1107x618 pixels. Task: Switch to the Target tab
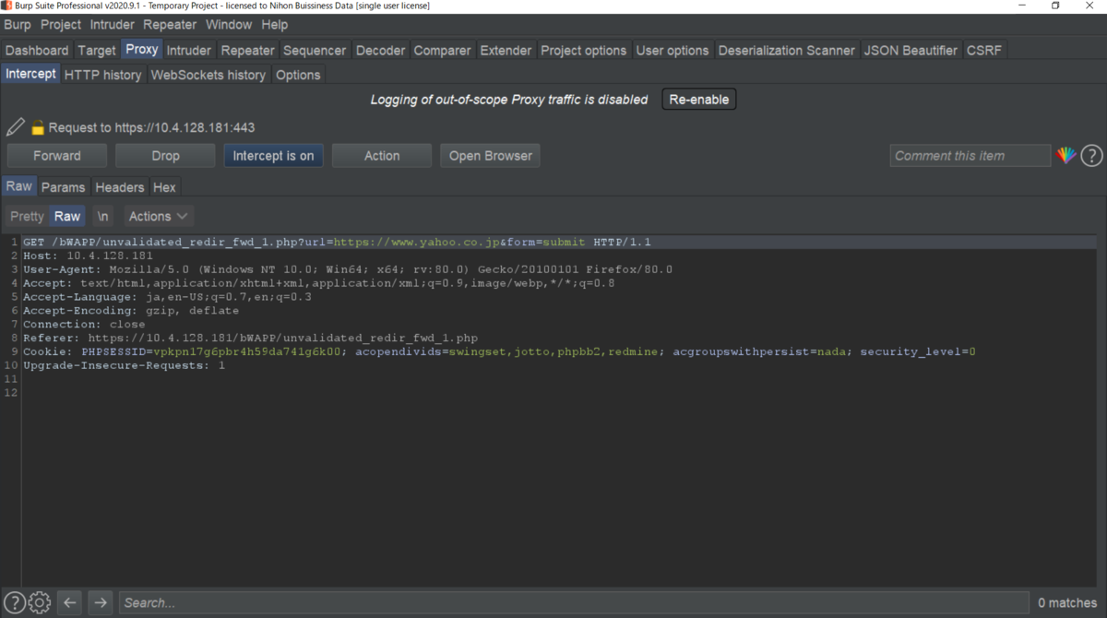pyautogui.click(x=97, y=51)
